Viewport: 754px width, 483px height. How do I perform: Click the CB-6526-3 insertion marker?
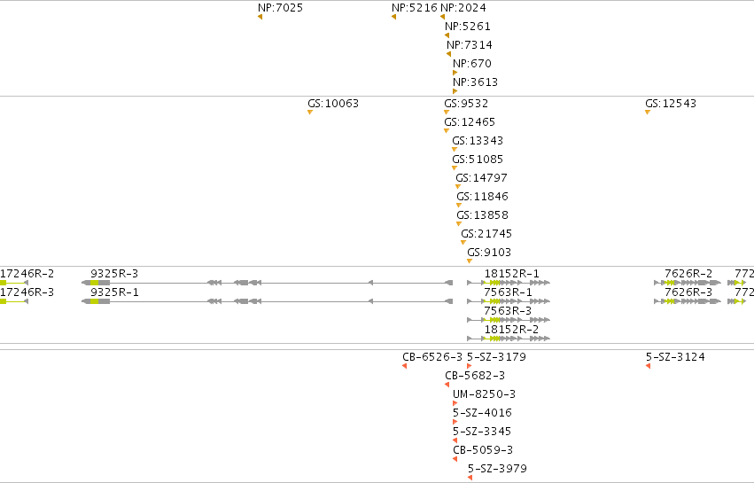(404, 366)
